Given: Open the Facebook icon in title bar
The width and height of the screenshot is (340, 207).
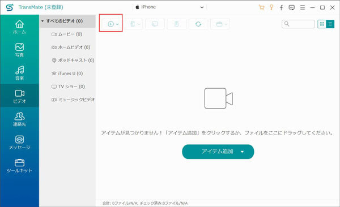Looking at the screenshot, I should click(x=281, y=7).
